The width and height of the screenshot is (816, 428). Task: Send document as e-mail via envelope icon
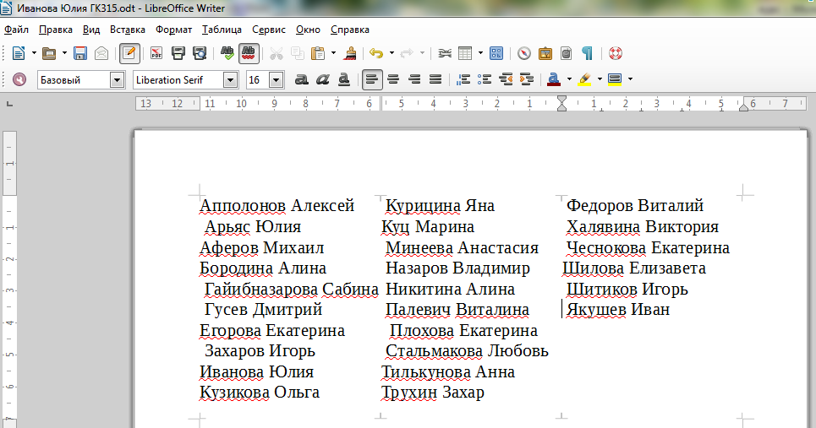[101, 53]
